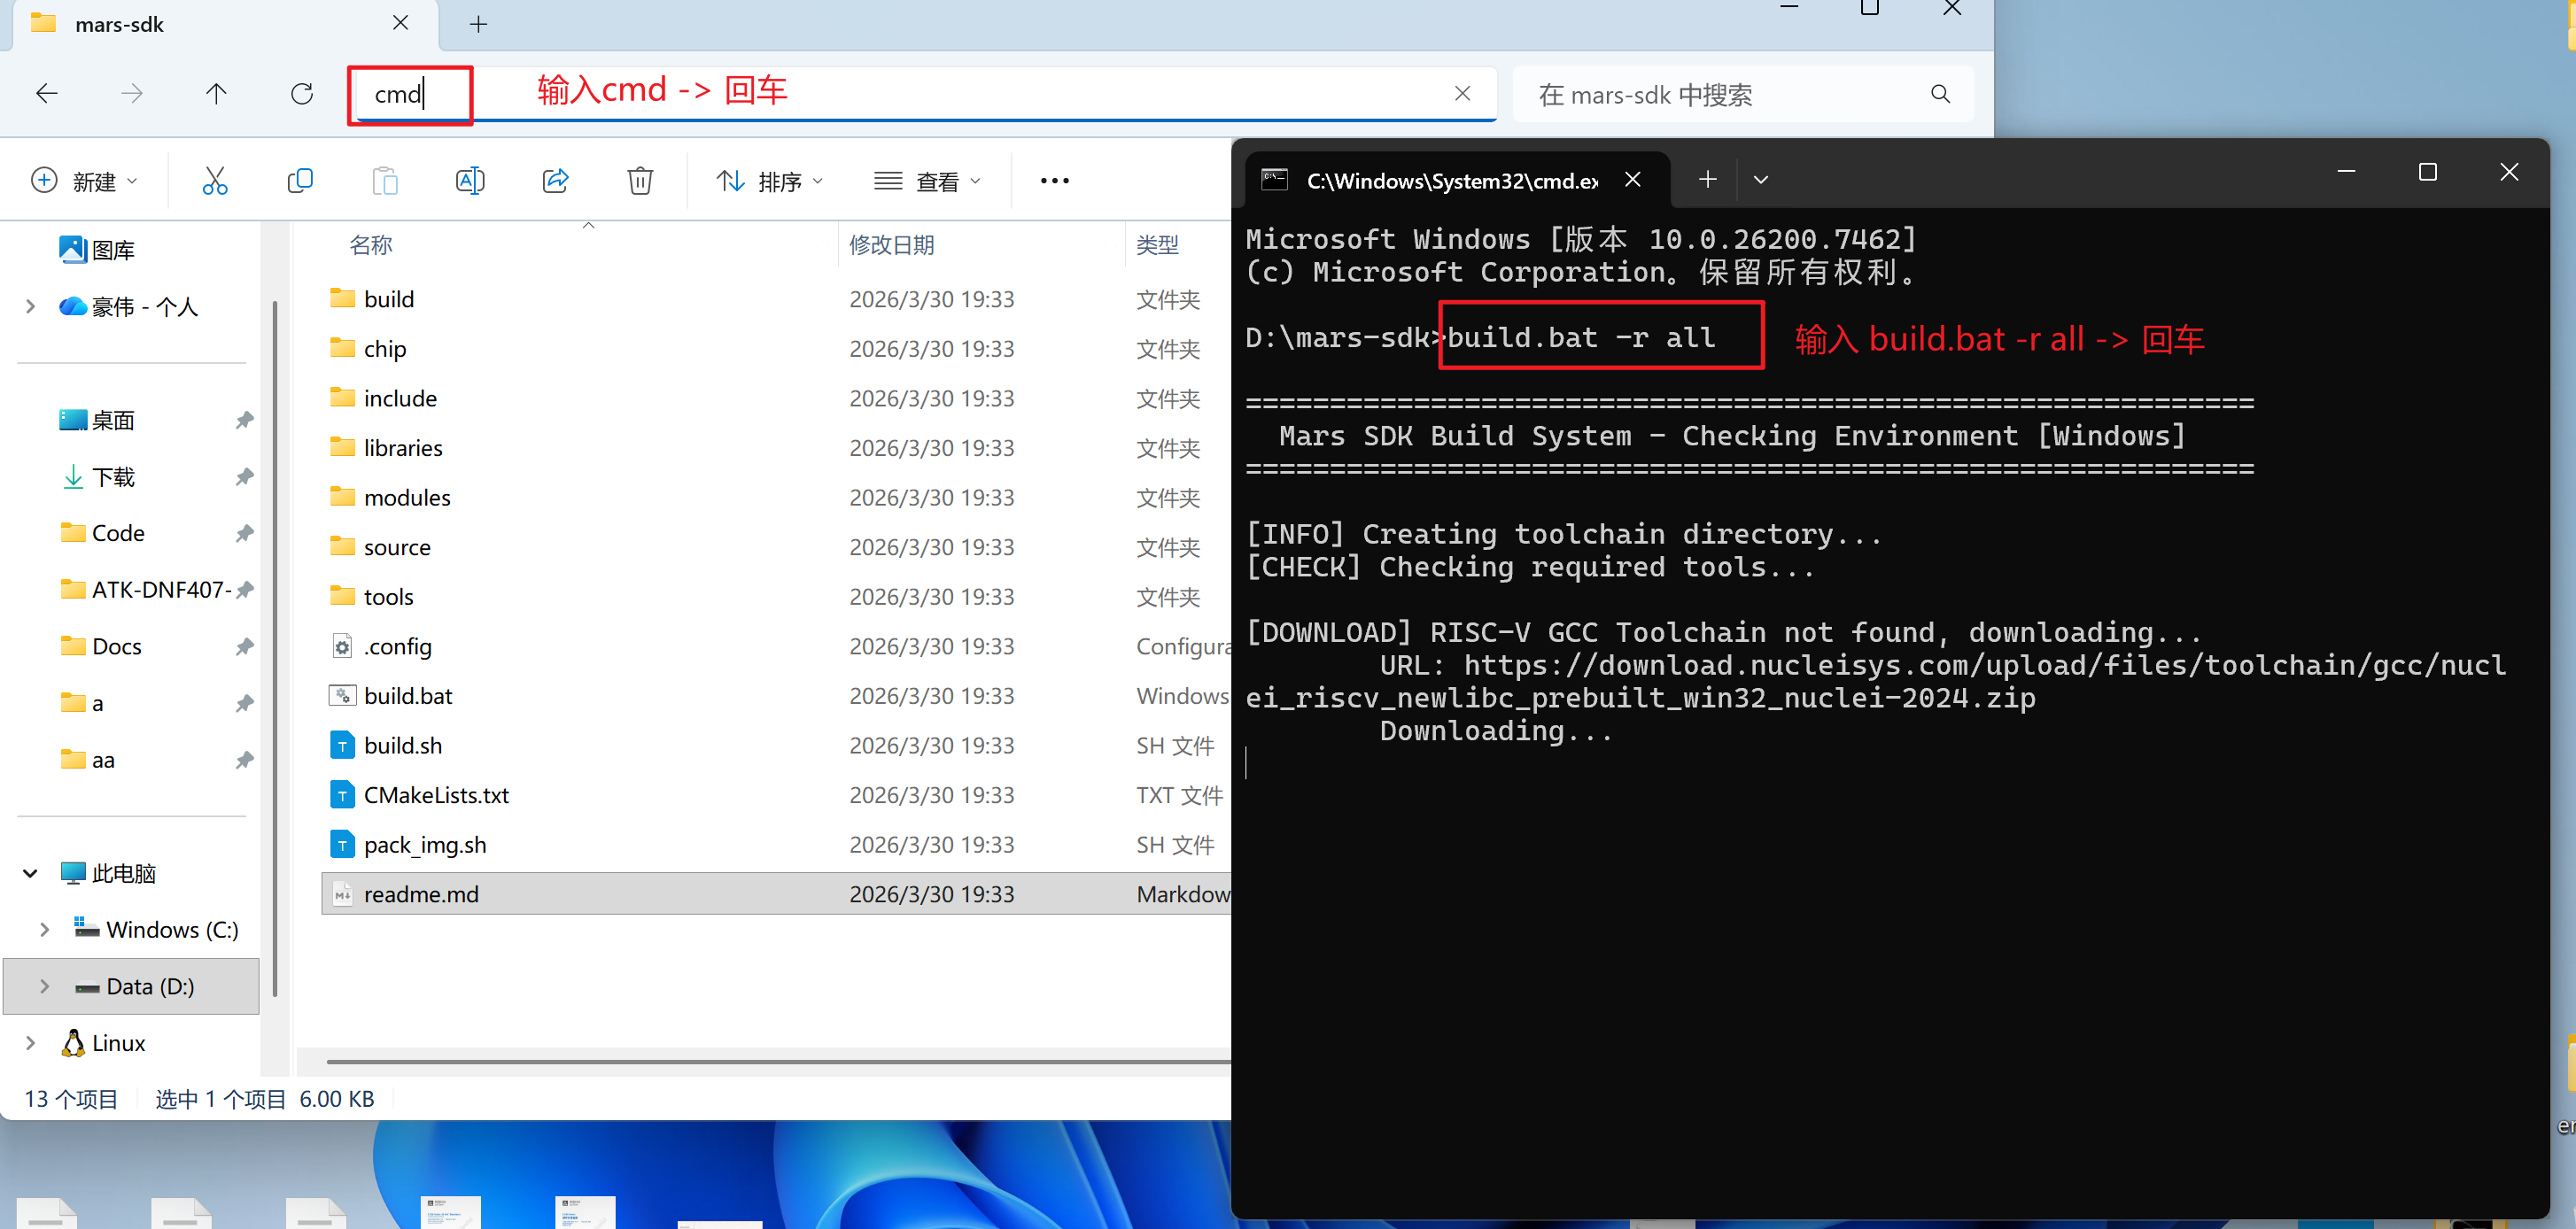Open the terminal profile dropdown
The width and height of the screenshot is (2576, 1229).
1761,180
